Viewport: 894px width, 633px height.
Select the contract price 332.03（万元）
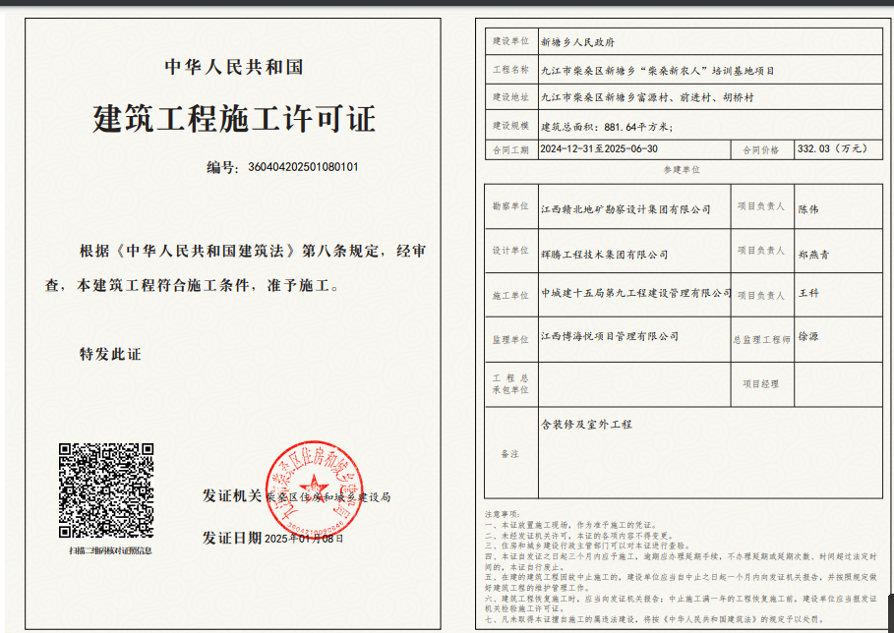pos(832,149)
